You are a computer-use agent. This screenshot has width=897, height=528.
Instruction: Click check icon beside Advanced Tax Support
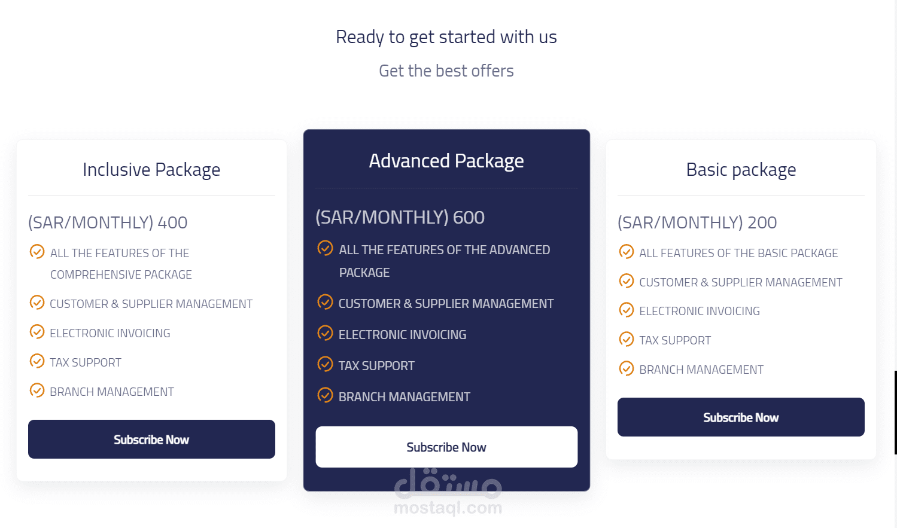(325, 364)
